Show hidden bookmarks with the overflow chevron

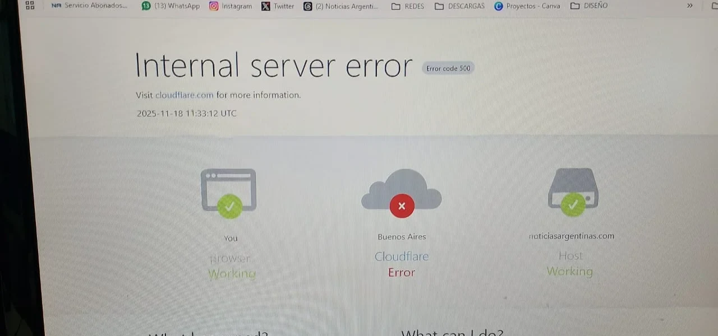pos(690,6)
